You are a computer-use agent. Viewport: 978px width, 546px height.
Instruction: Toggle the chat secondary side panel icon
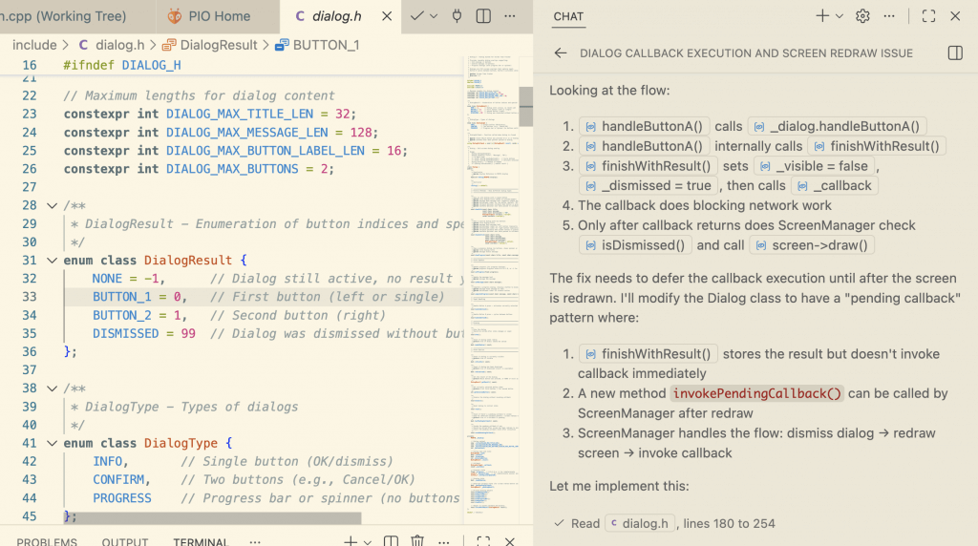coord(955,53)
